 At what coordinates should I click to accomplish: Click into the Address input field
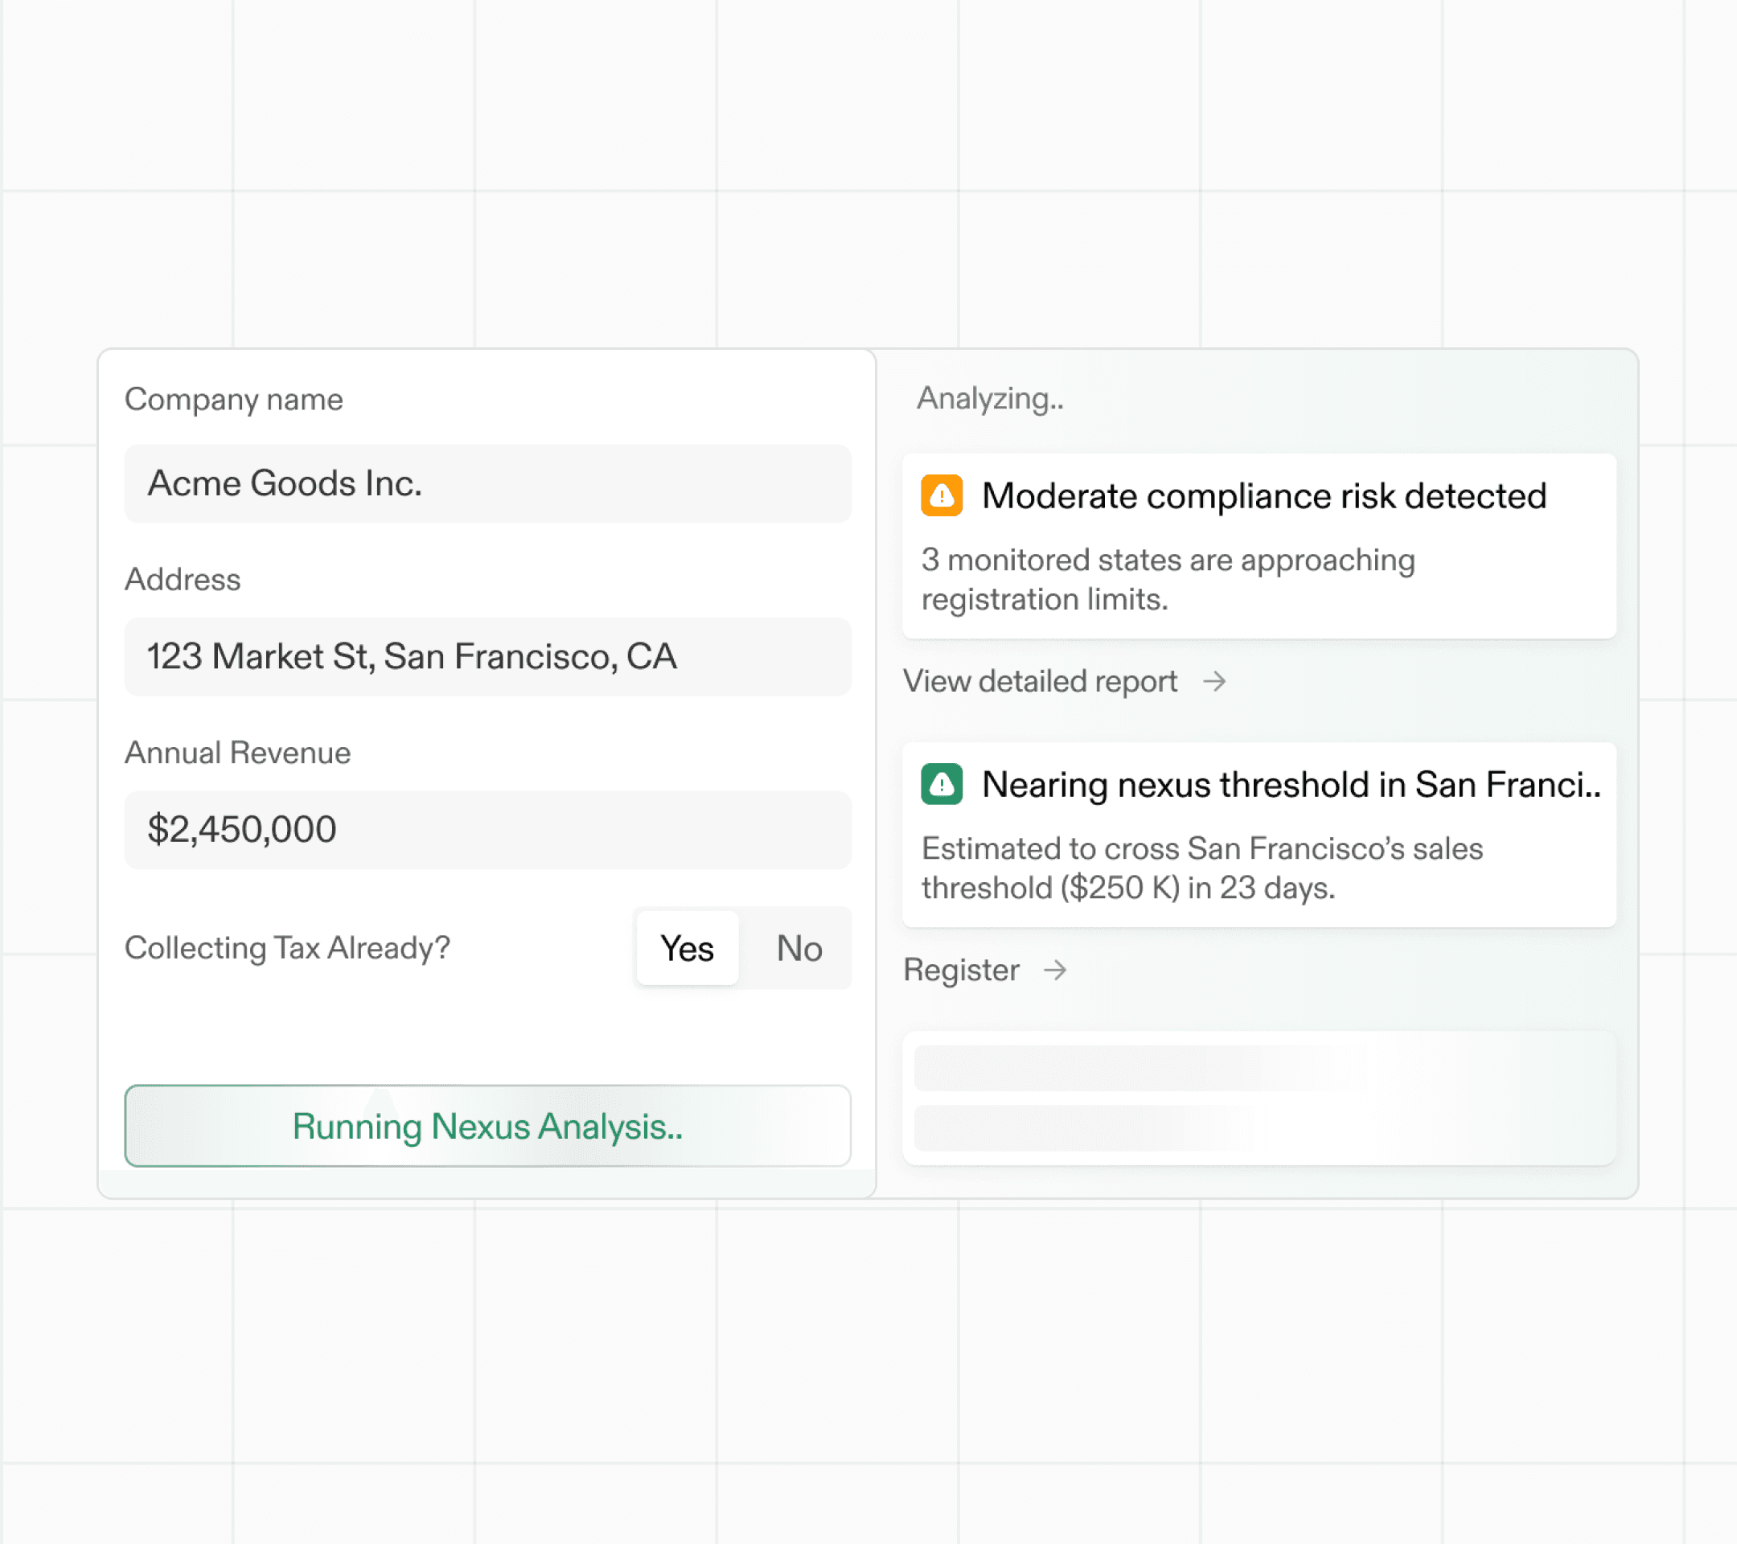[x=487, y=657]
